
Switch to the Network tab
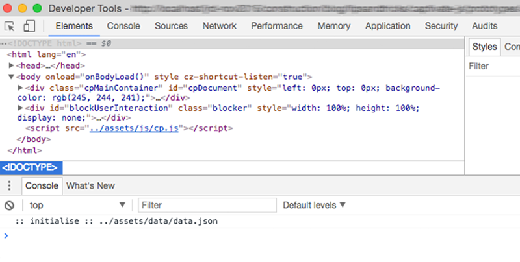[220, 26]
